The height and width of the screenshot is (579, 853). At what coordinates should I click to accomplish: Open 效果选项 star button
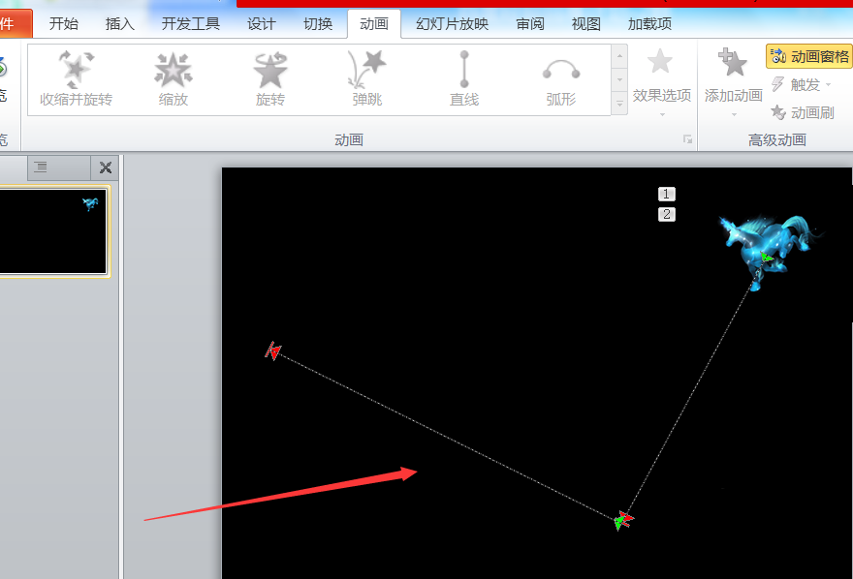coord(661,81)
